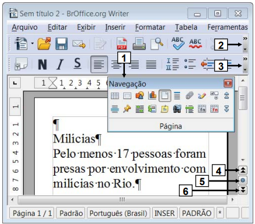255x224 pixels.
Task: Open the Editar menu
Action: tap(58, 27)
